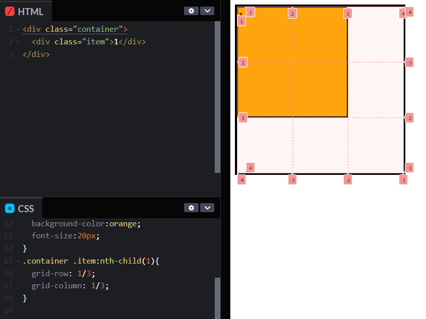
Task: Click the orange grid item in preview
Action: point(292,62)
